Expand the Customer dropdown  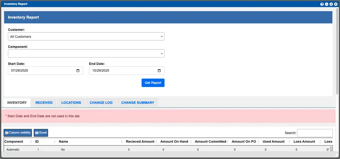(x=86, y=37)
